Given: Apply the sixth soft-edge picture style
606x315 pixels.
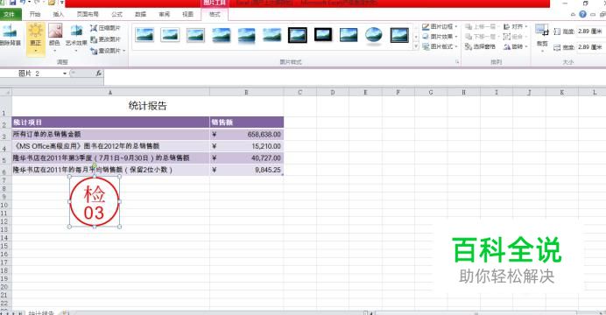Looking at the screenshot, I should [272, 35].
